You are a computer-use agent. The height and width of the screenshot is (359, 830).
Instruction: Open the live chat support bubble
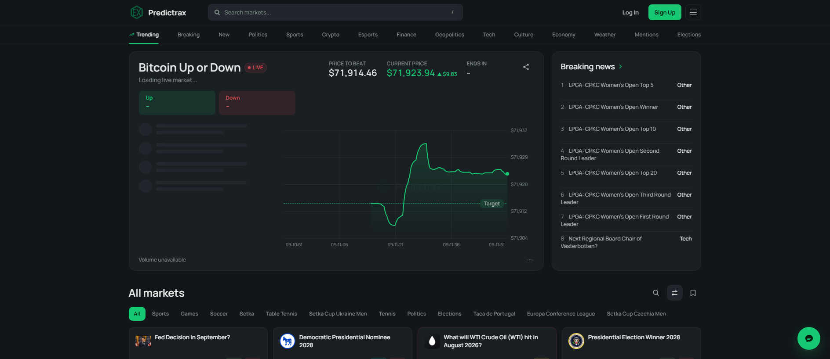(x=809, y=338)
